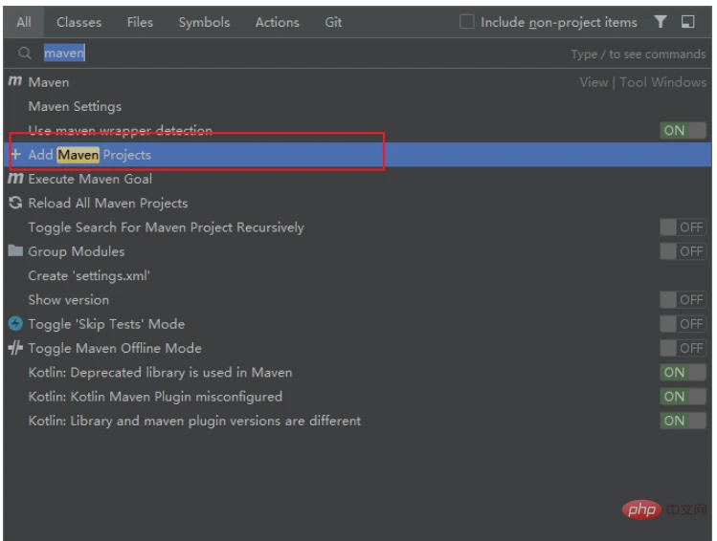Select Maven Settings from results

(75, 106)
